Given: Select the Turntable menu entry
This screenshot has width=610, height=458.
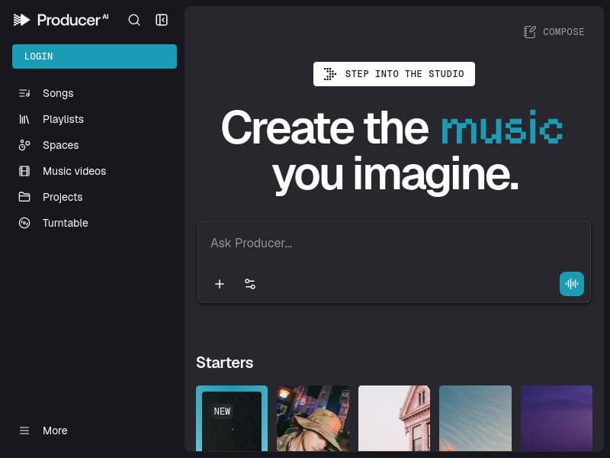Looking at the screenshot, I should tap(66, 223).
